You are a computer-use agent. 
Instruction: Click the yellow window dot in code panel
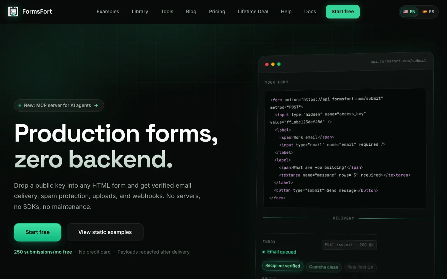[x=273, y=64]
